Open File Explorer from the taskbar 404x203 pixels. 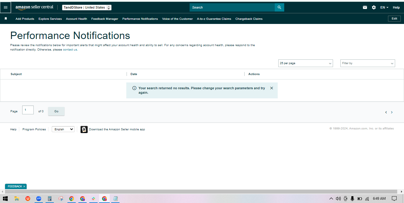coord(17,199)
